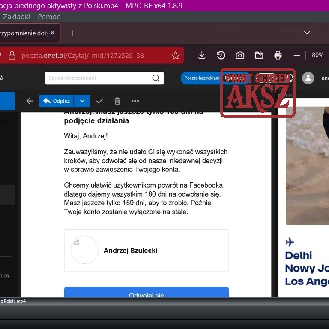Screen dimensions: 329x329
Task: Open the user account avatar
Action: [308, 78]
